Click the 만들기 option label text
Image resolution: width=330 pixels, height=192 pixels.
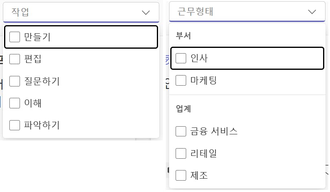click(37, 37)
